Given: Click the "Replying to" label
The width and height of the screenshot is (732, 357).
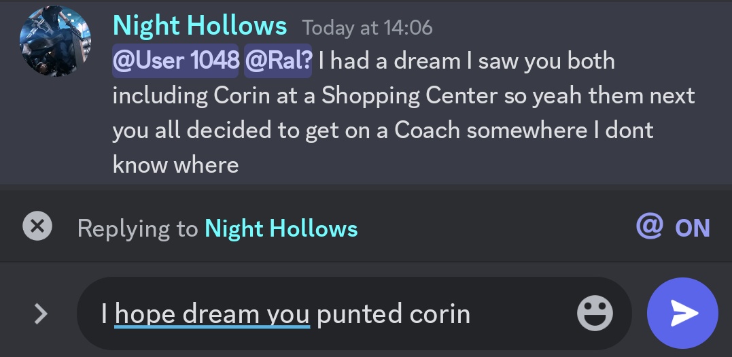Looking at the screenshot, I should [x=137, y=228].
